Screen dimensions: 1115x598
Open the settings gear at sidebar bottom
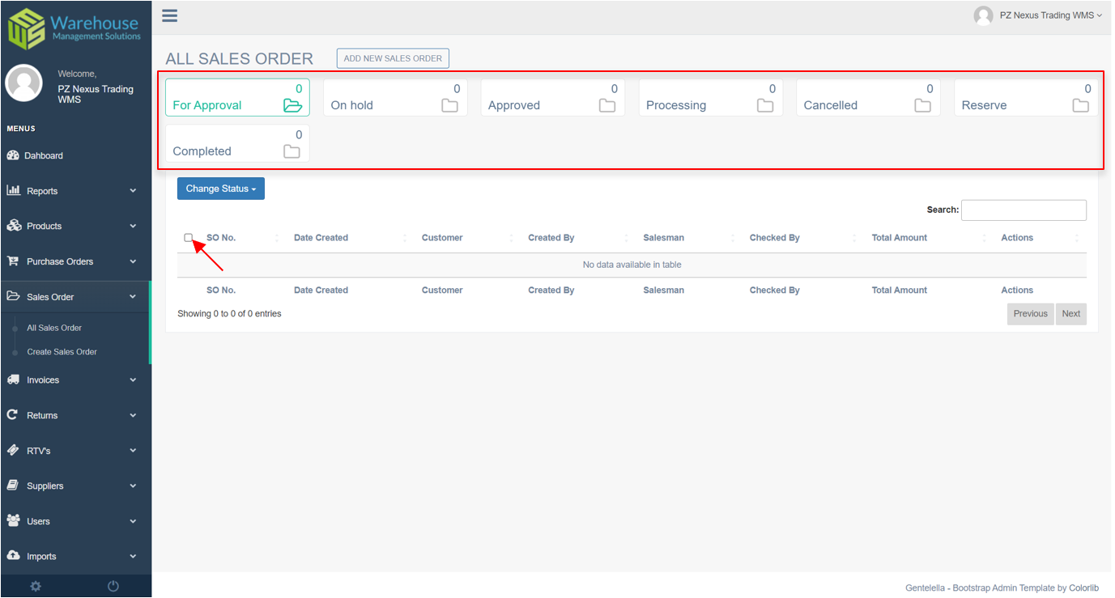(35, 586)
